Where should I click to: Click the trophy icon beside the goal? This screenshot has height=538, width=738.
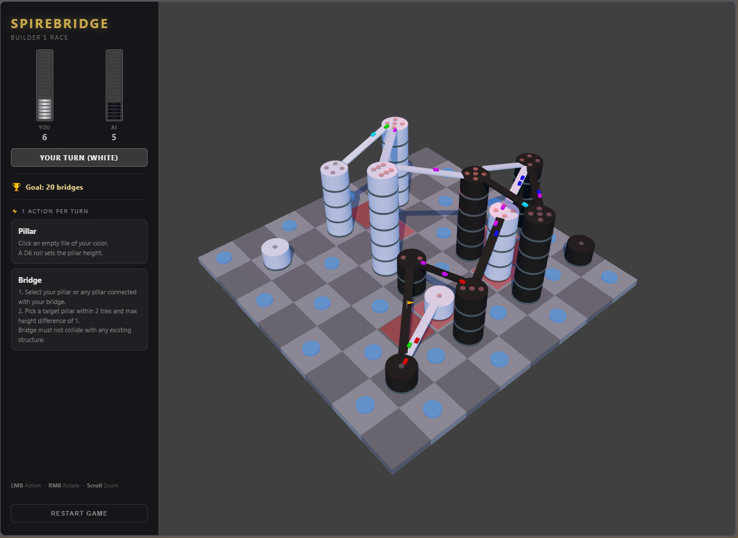pos(16,187)
